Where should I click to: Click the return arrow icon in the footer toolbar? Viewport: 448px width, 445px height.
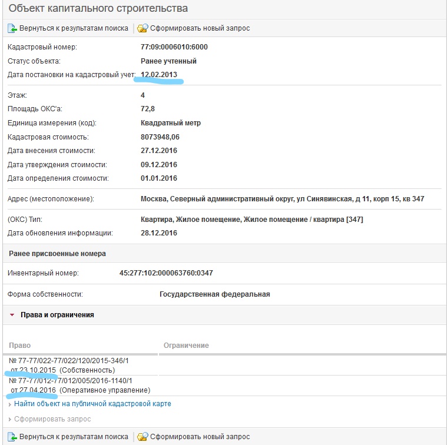point(12,437)
